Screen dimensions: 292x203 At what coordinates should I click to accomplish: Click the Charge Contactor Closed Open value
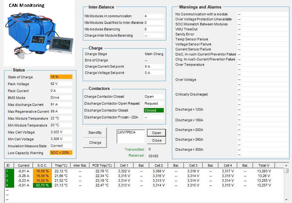tap(154, 96)
